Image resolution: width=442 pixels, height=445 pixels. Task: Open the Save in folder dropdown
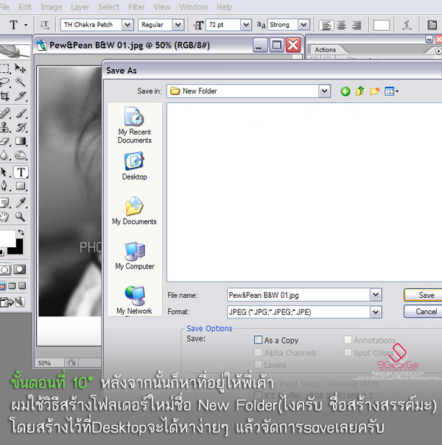coord(324,91)
